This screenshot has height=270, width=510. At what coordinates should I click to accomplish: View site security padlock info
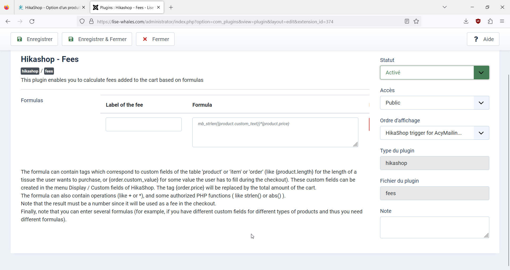(91, 21)
